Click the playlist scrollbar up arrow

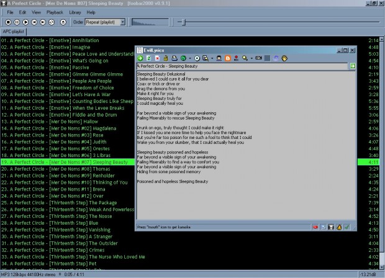(382, 39)
